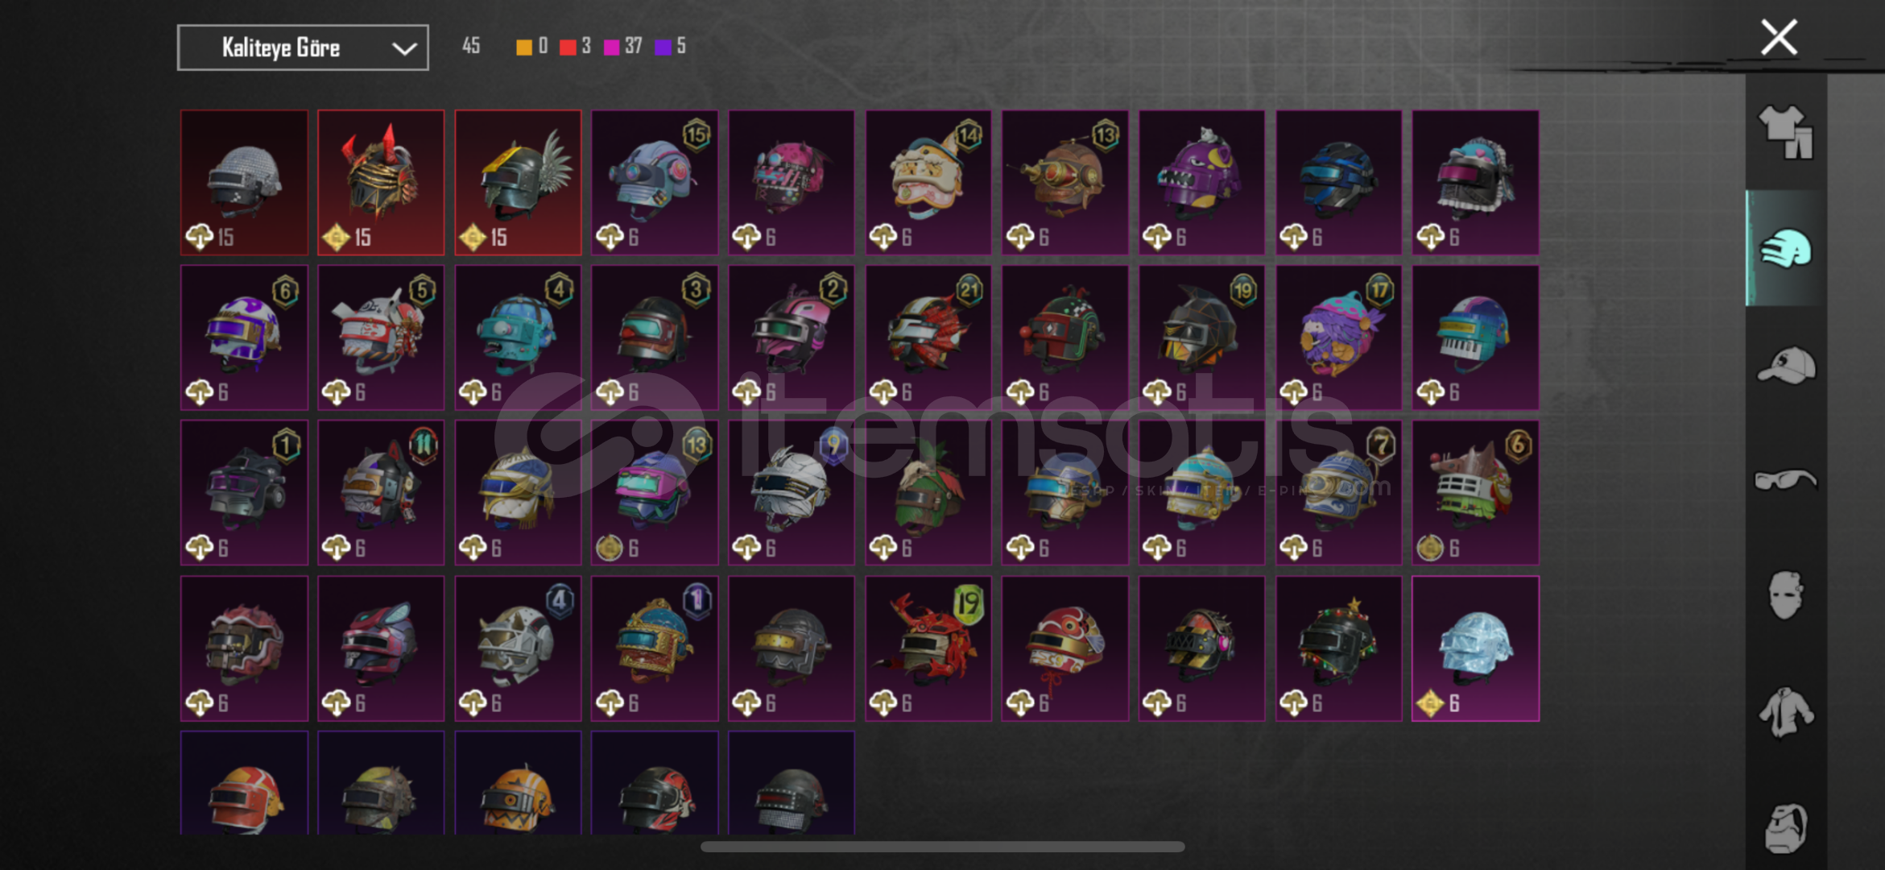
Task: Close the inventory with the X icon
Action: [1779, 38]
